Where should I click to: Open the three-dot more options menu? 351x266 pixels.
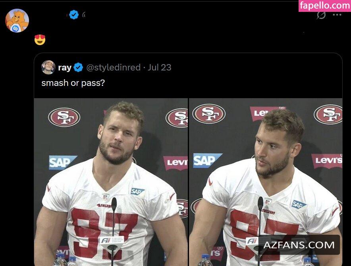point(337,15)
